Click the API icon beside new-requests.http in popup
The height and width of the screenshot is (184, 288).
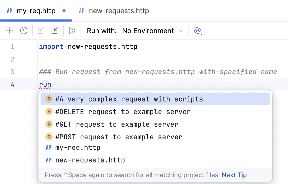[x=49, y=160]
